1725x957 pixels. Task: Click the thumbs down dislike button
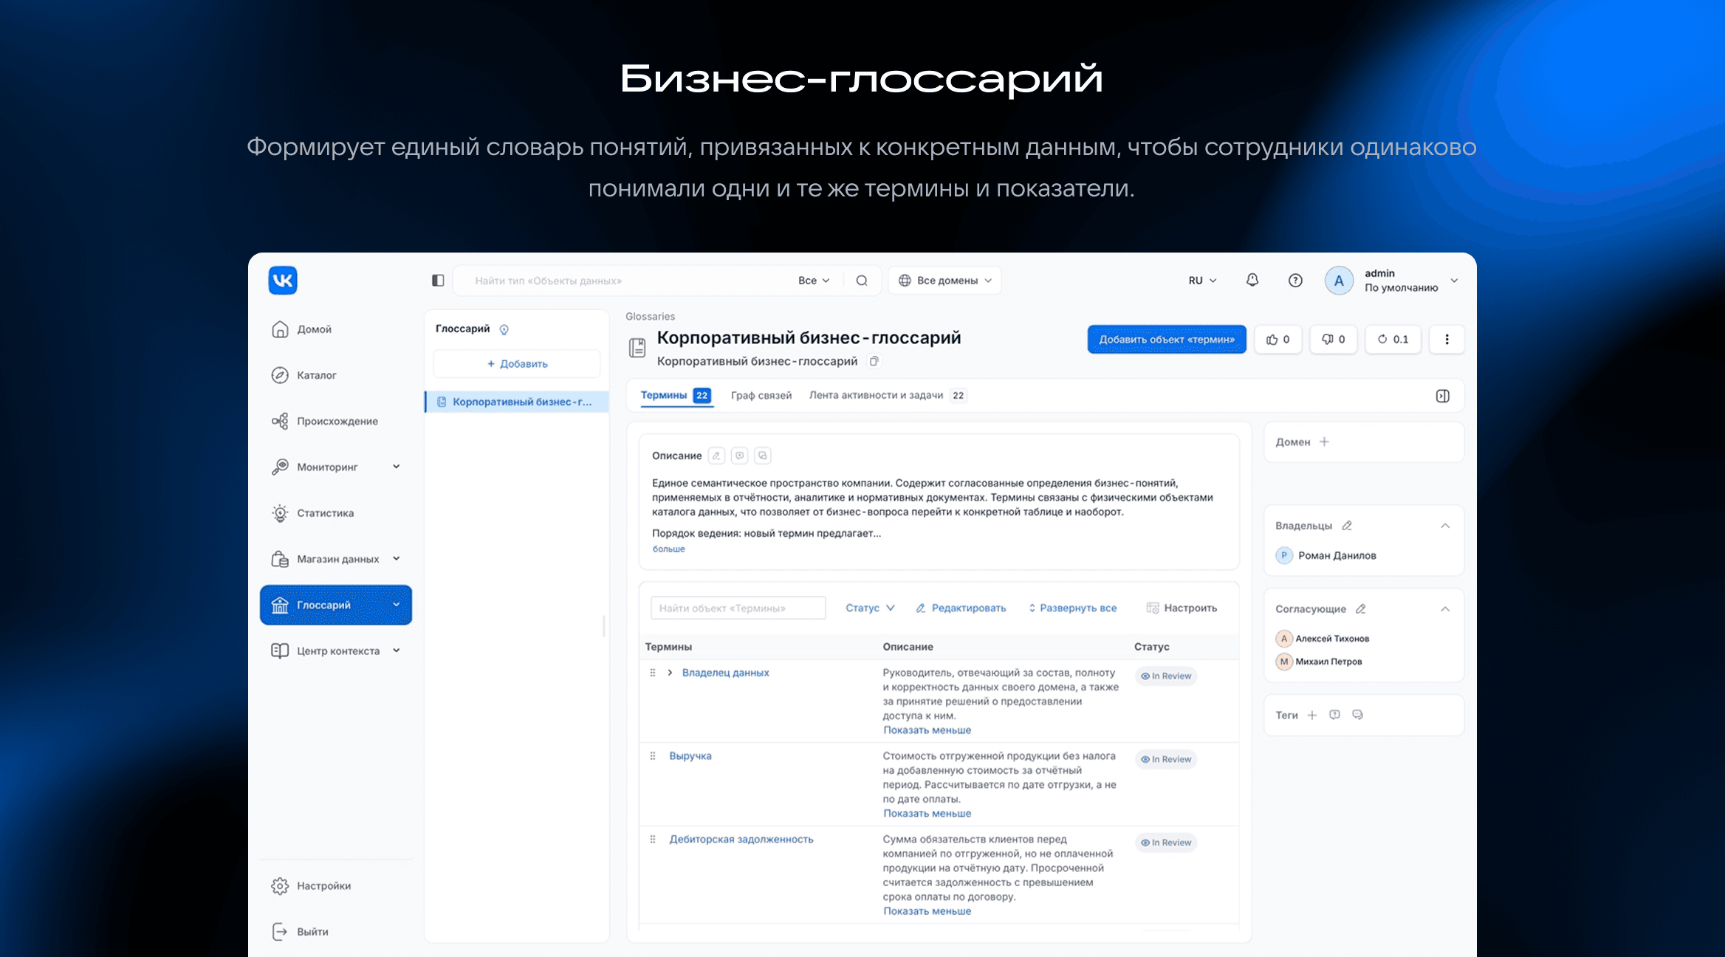(1334, 340)
